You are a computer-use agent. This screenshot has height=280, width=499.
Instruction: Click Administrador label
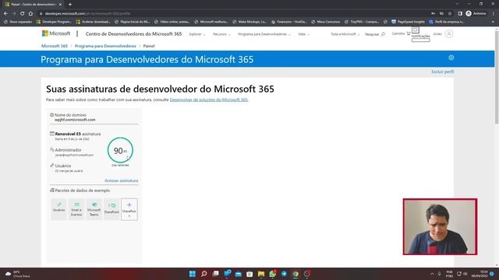68,150
